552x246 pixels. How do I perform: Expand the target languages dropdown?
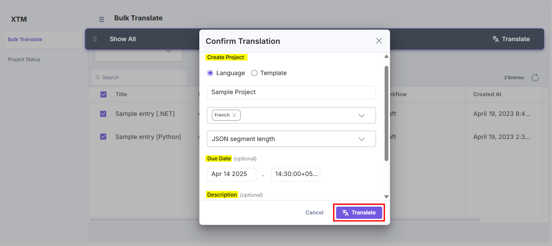(362, 116)
